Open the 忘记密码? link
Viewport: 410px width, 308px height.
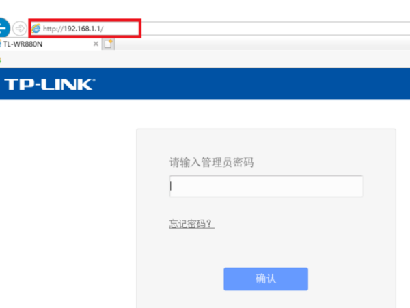click(191, 224)
